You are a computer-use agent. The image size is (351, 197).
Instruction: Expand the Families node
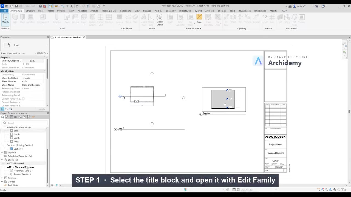pyautogui.click(x=2, y=178)
